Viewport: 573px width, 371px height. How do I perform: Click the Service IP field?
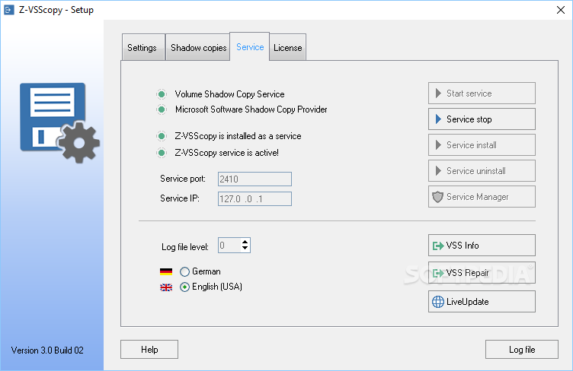click(x=254, y=199)
